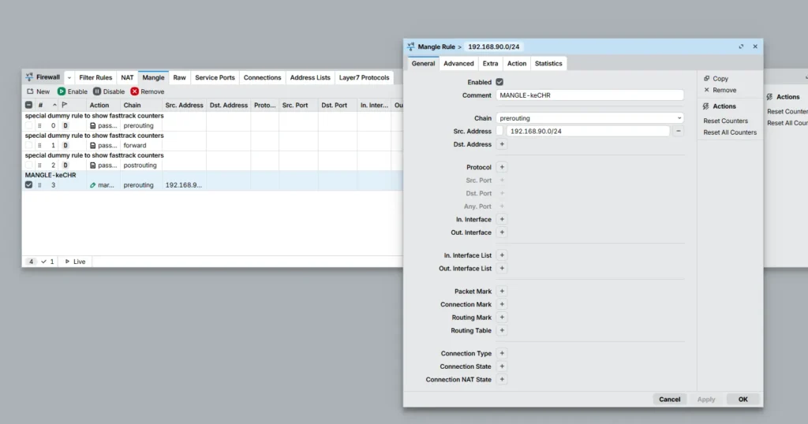Toggle the checkbox for rule 3 MANGLE-keCHR

[29, 184]
